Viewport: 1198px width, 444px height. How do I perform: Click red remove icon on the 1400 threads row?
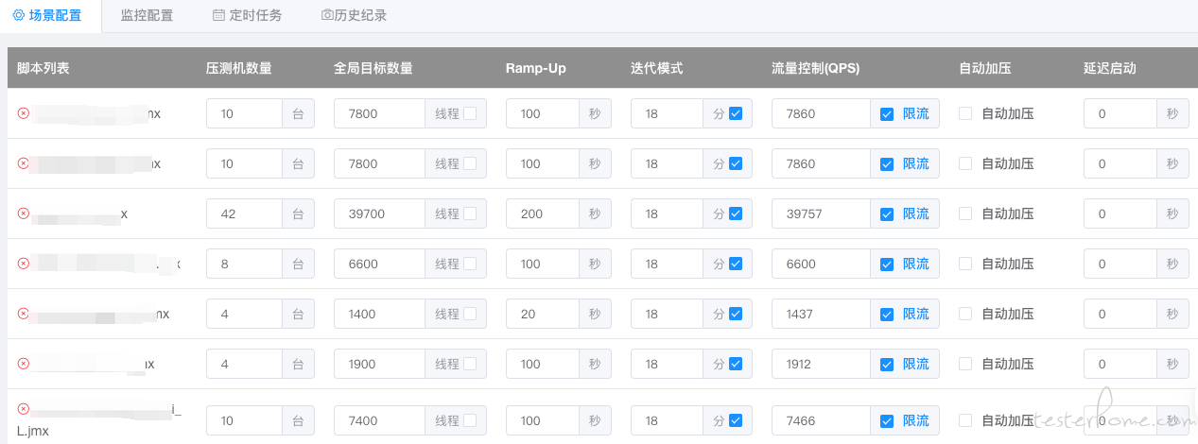pyautogui.click(x=23, y=314)
